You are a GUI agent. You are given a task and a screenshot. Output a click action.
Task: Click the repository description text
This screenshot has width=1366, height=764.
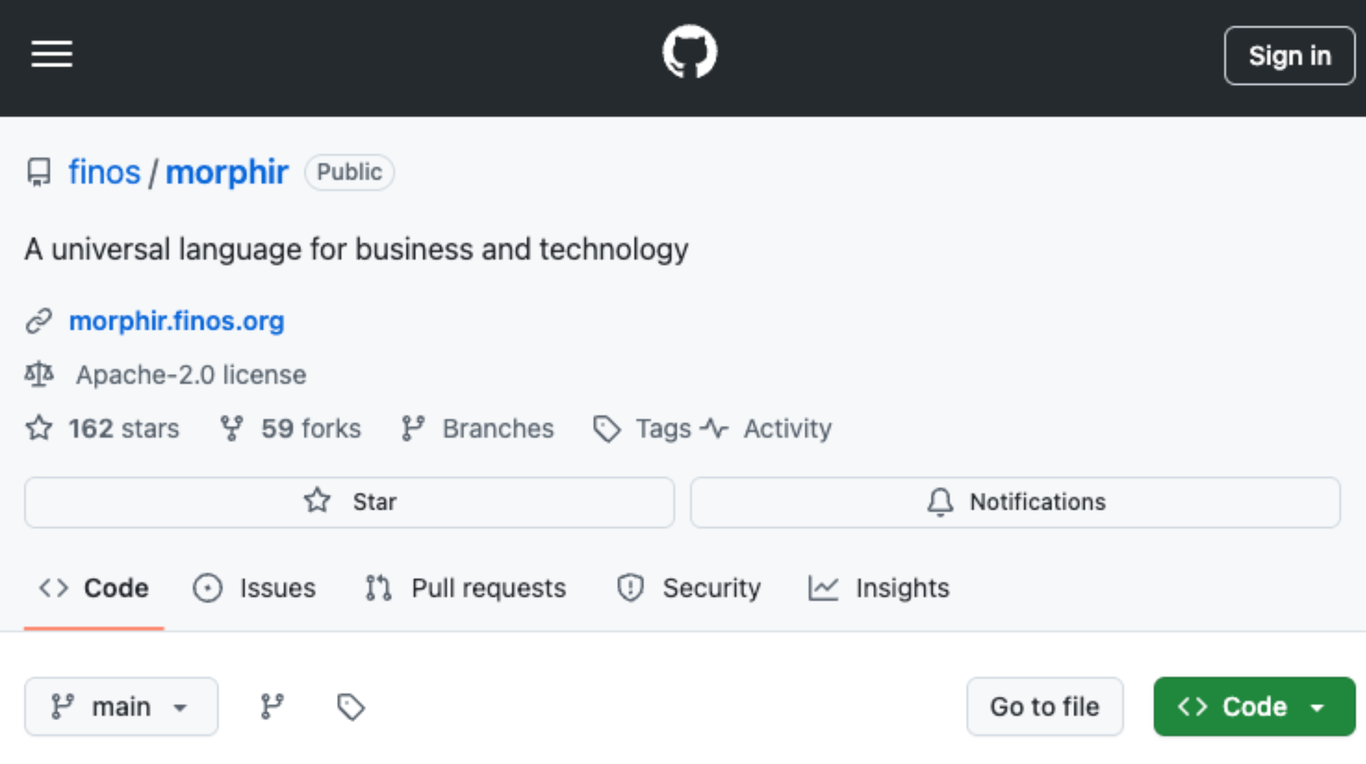tap(356, 249)
